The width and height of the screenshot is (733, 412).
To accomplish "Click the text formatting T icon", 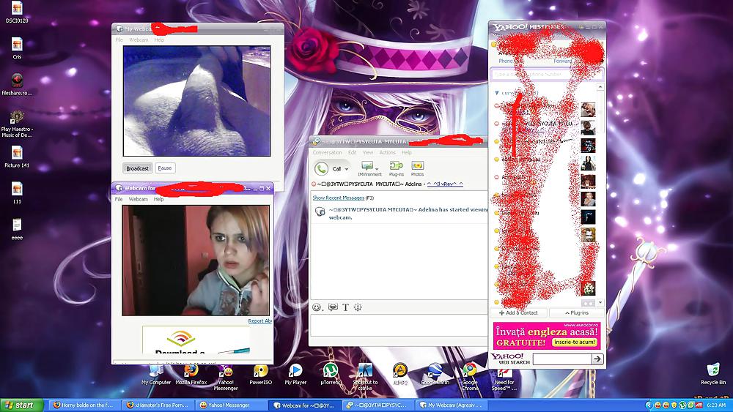I will (x=345, y=307).
